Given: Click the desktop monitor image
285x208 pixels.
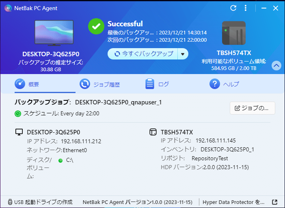Looking at the screenshot, I should (54, 33).
